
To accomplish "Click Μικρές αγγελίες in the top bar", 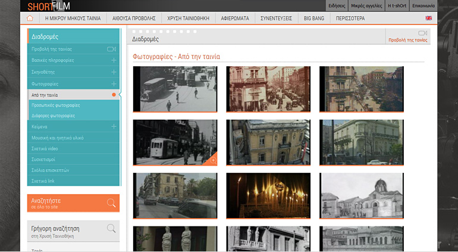I will pos(366,5).
